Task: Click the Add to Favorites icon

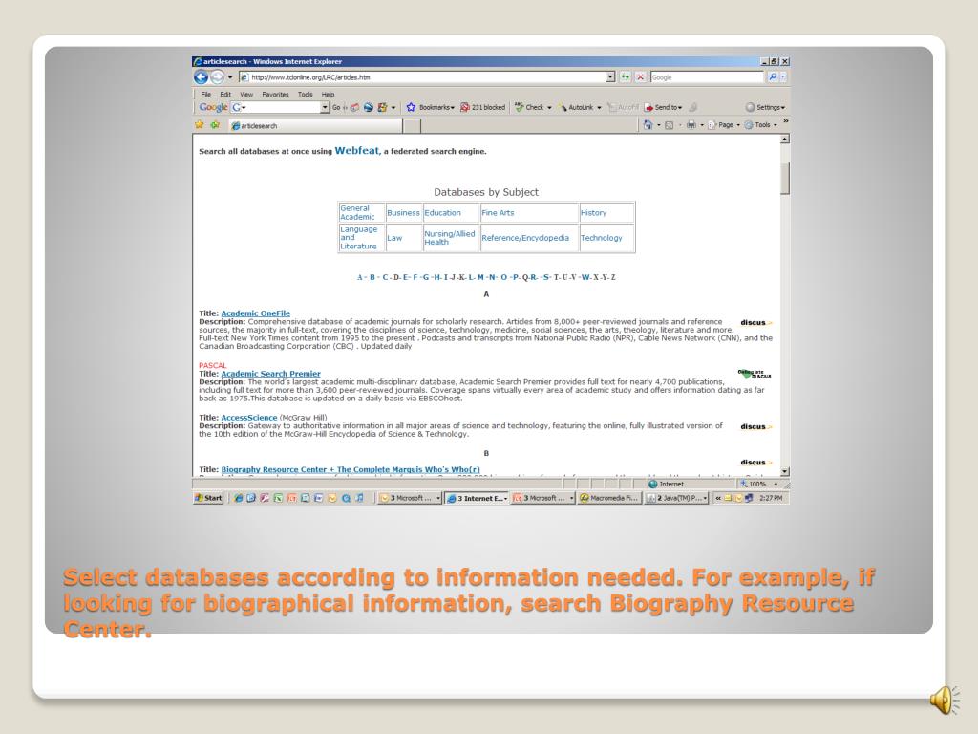Action: click(x=215, y=125)
